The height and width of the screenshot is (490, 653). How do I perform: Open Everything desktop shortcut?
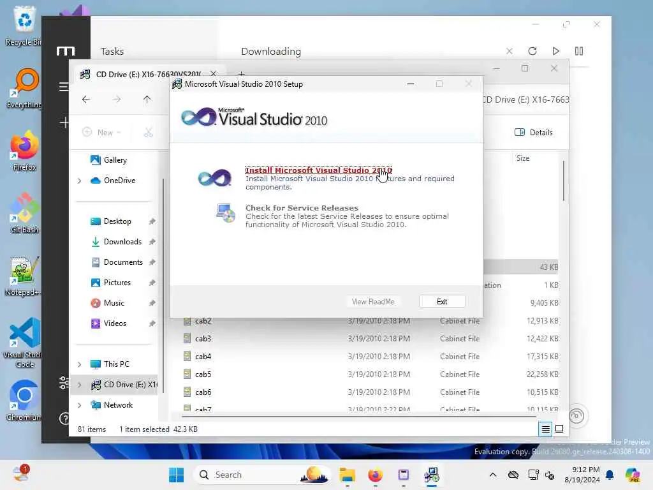(x=24, y=88)
